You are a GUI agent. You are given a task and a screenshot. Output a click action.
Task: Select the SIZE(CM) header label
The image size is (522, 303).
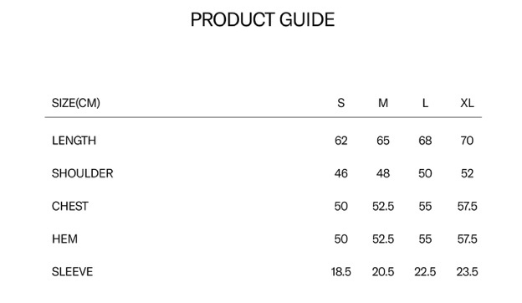(x=76, y=103)
